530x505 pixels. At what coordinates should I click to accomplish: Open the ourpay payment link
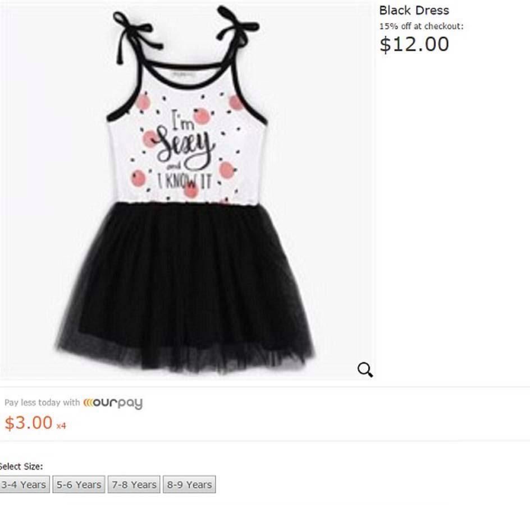(x=113, y=403)
